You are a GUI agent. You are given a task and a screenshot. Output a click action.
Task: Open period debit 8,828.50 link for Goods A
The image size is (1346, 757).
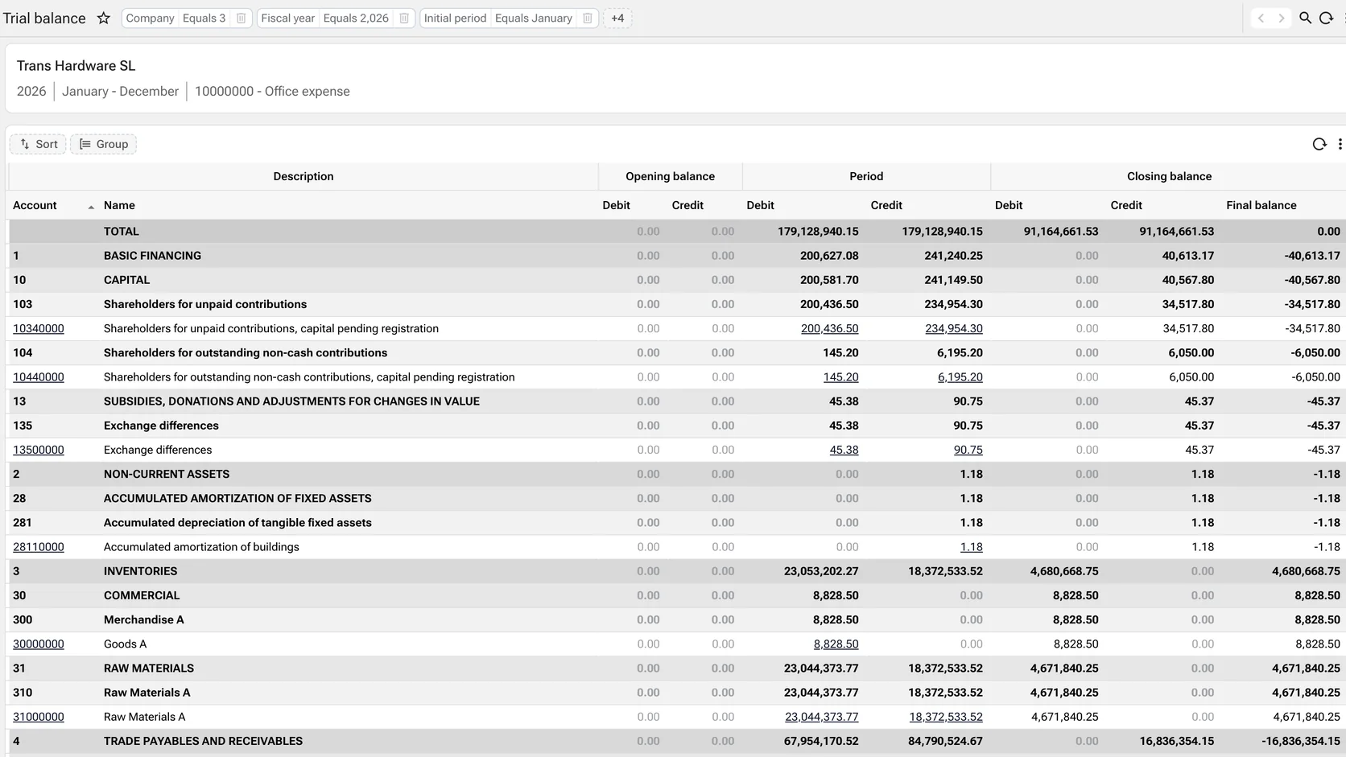[836, 644]
